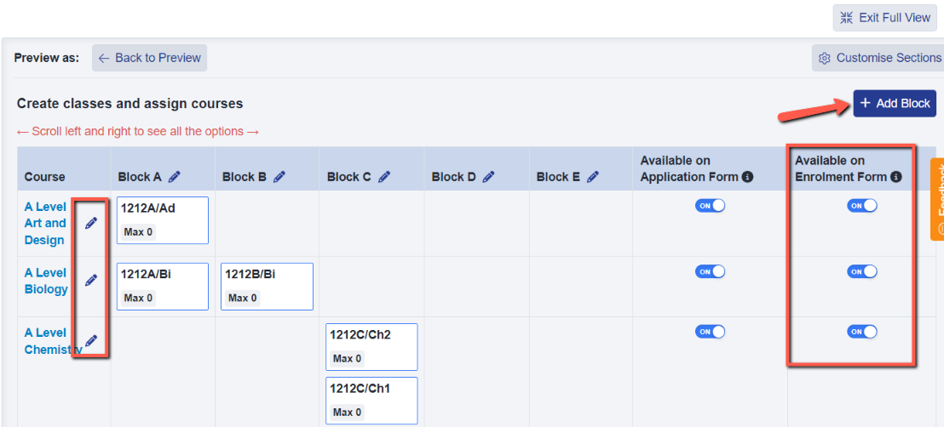Open class 1212A/Ad card
944x427 pixels.
click(162, 219)
